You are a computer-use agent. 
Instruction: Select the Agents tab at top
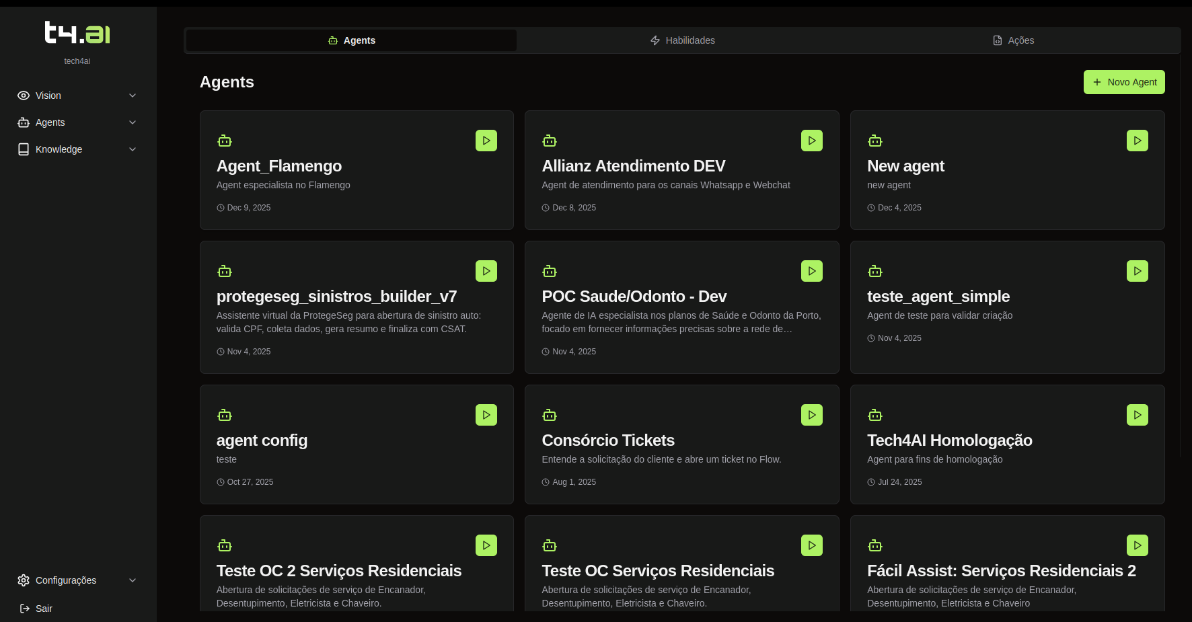(351, 40)
